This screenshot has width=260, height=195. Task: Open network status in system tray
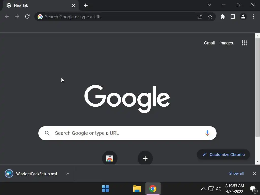point(211,189)
